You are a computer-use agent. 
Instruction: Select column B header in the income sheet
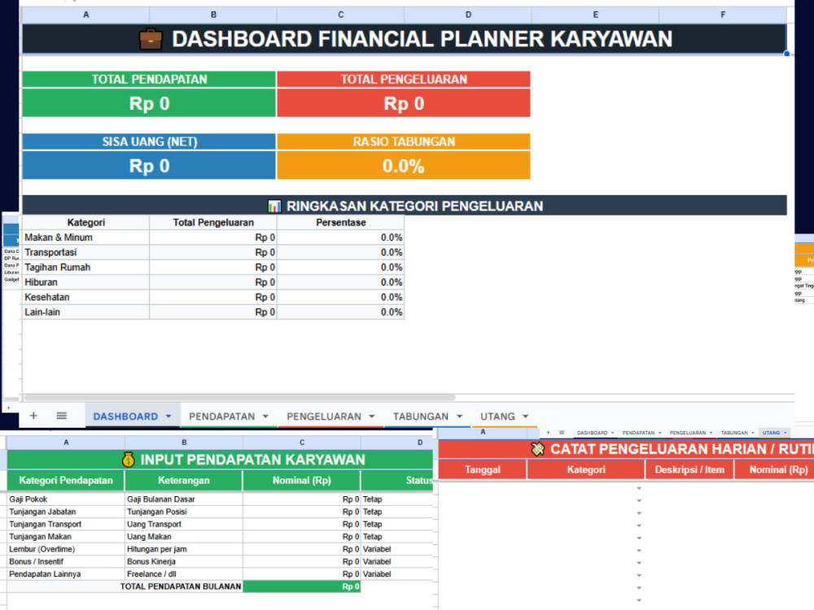click(x=184, y=442)
